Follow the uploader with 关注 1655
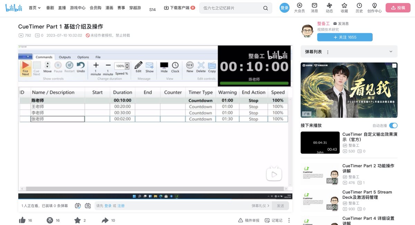Screen dimensions: 415x225 coord(345,37)
